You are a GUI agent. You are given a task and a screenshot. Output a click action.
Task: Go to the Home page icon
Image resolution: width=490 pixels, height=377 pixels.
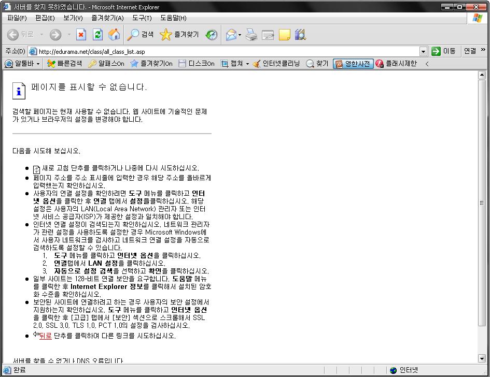click(x=114, y=34)
